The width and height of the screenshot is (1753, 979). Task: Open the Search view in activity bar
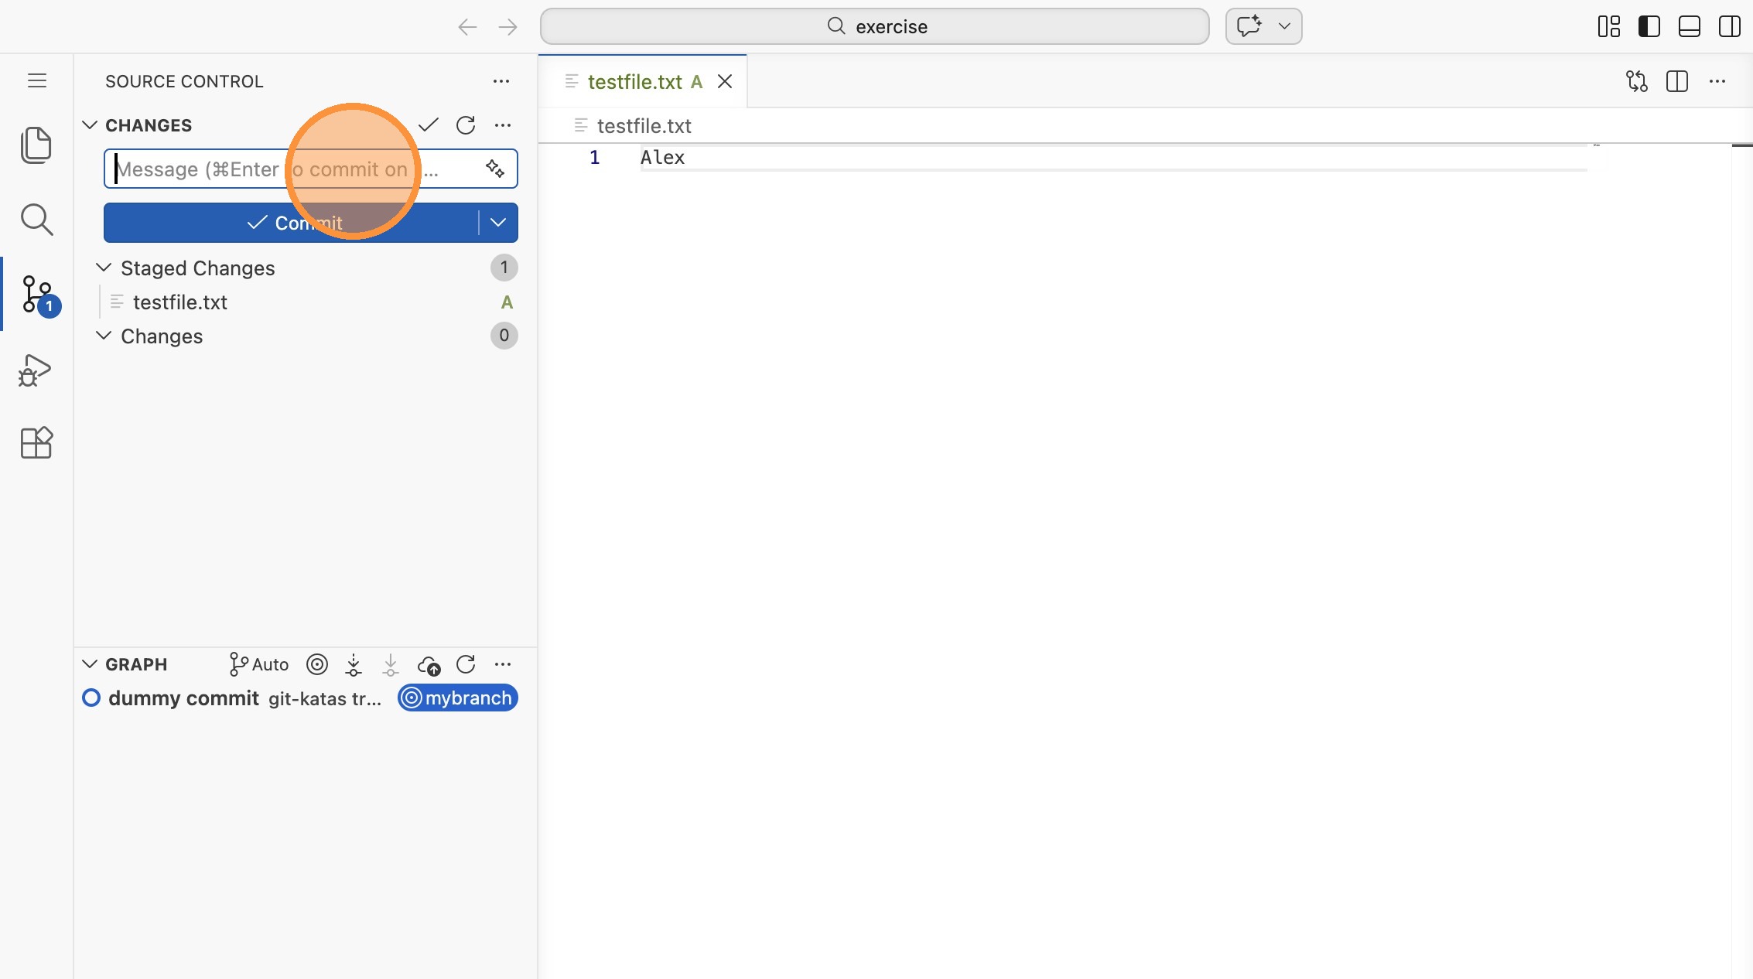[x=36, y=220]
